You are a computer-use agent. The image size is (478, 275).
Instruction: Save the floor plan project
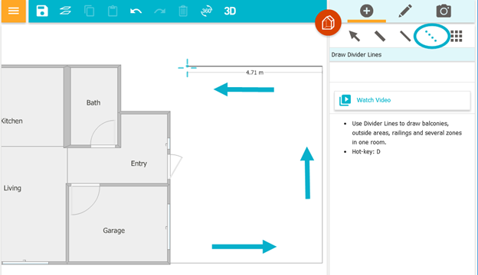pyautogui.click(x=42, y=11)
